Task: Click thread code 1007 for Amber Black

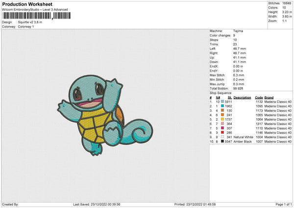Action: (x=259, y=142)
